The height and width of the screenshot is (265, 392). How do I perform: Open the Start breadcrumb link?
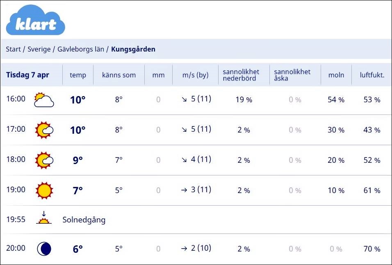[x=13, y=49]
